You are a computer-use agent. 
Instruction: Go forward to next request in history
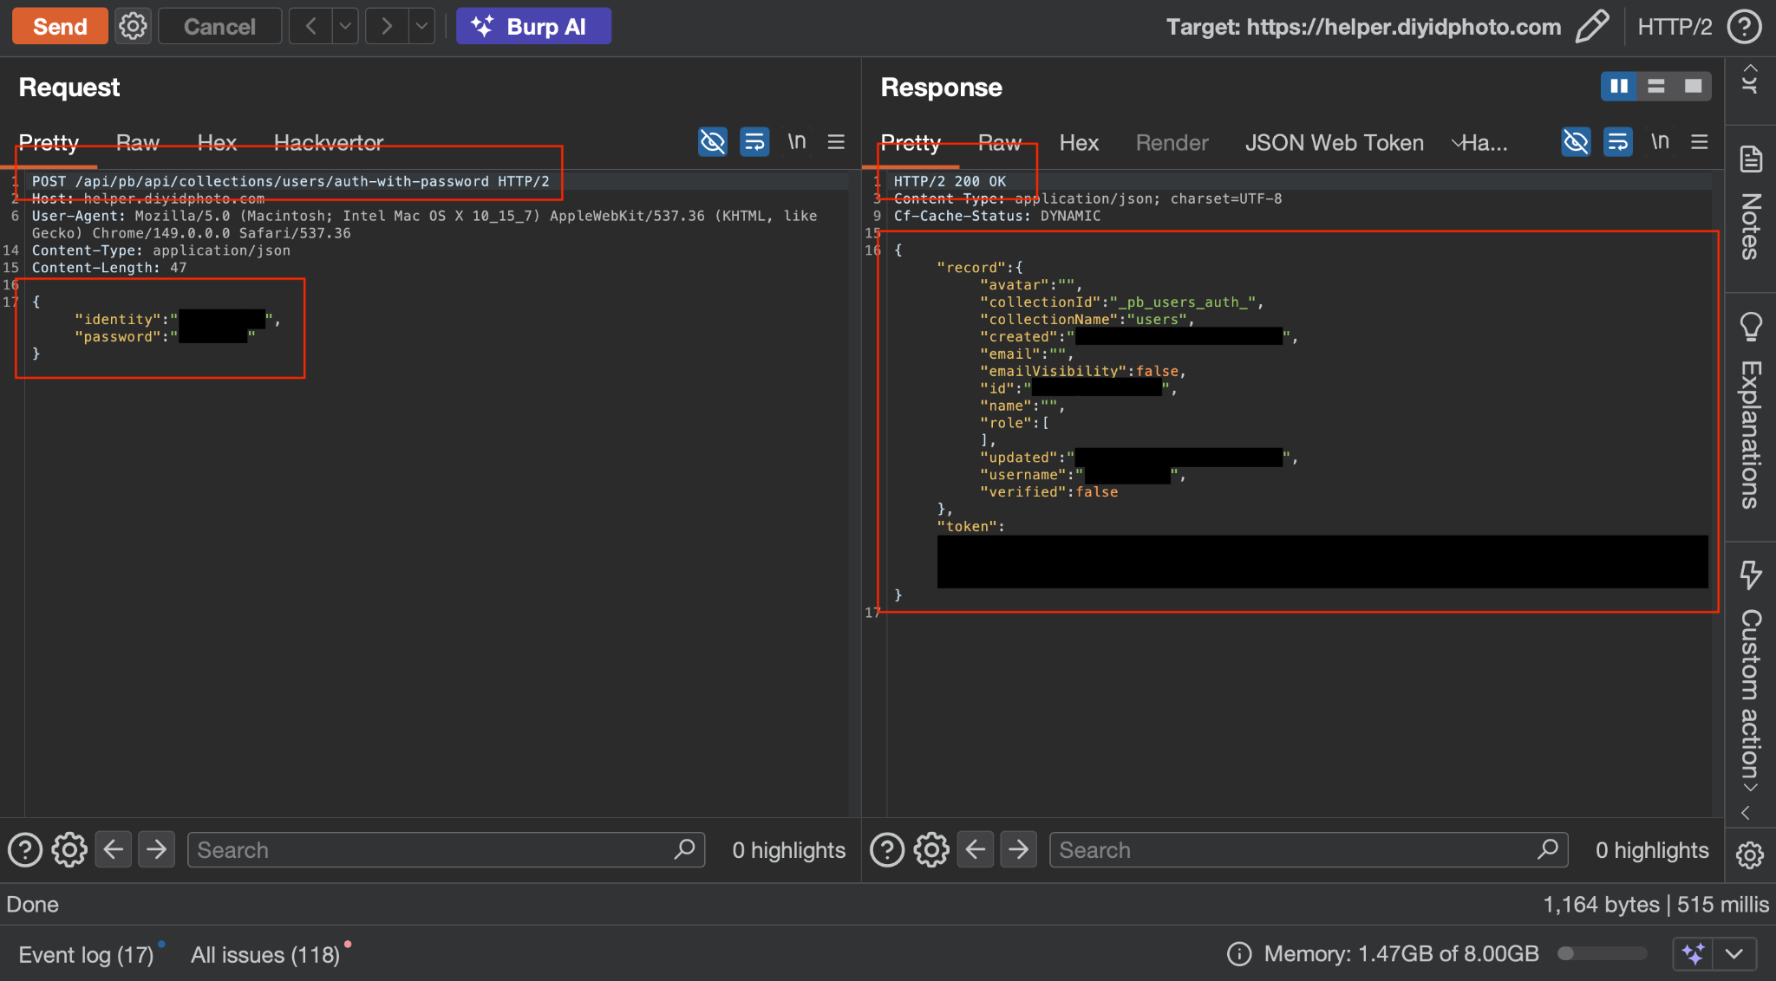[387, 26]
